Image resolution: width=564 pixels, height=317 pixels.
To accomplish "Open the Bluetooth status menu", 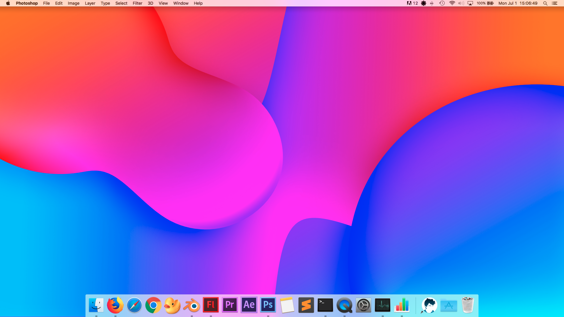I will [432, 3].
